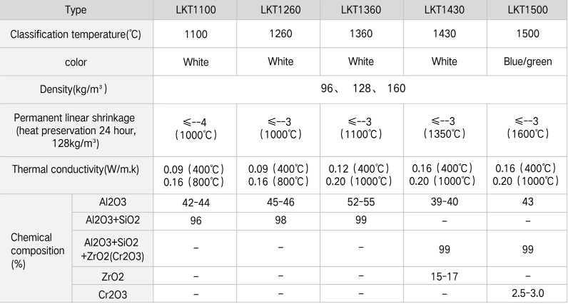Select the Density row label

click(x=76, y=90)
